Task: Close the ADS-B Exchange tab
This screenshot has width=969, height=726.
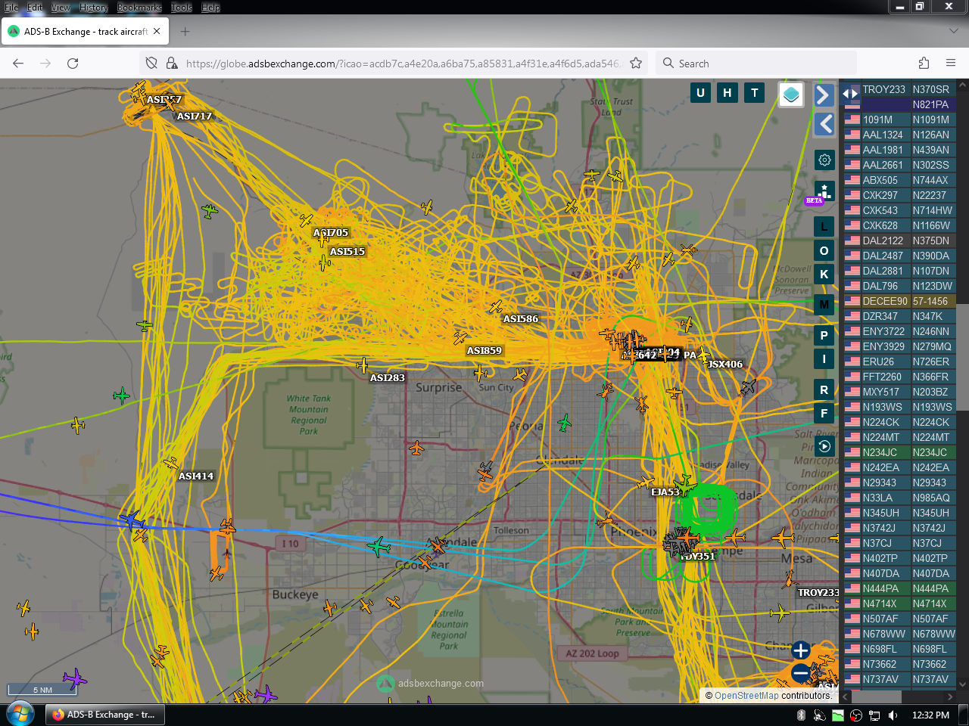Action: 157,32
